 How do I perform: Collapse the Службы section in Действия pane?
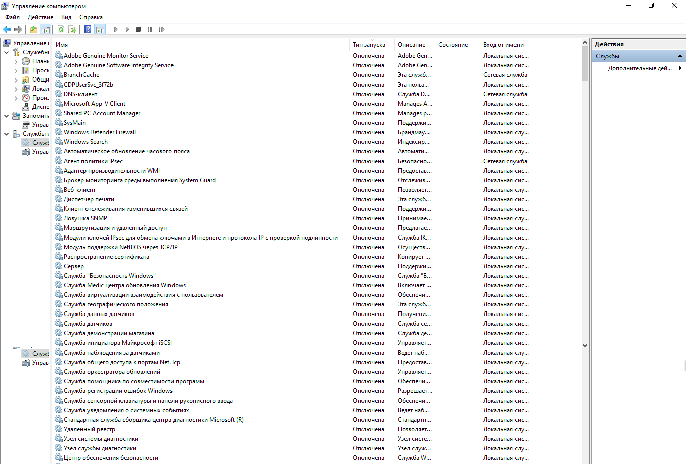coord(680,56)
